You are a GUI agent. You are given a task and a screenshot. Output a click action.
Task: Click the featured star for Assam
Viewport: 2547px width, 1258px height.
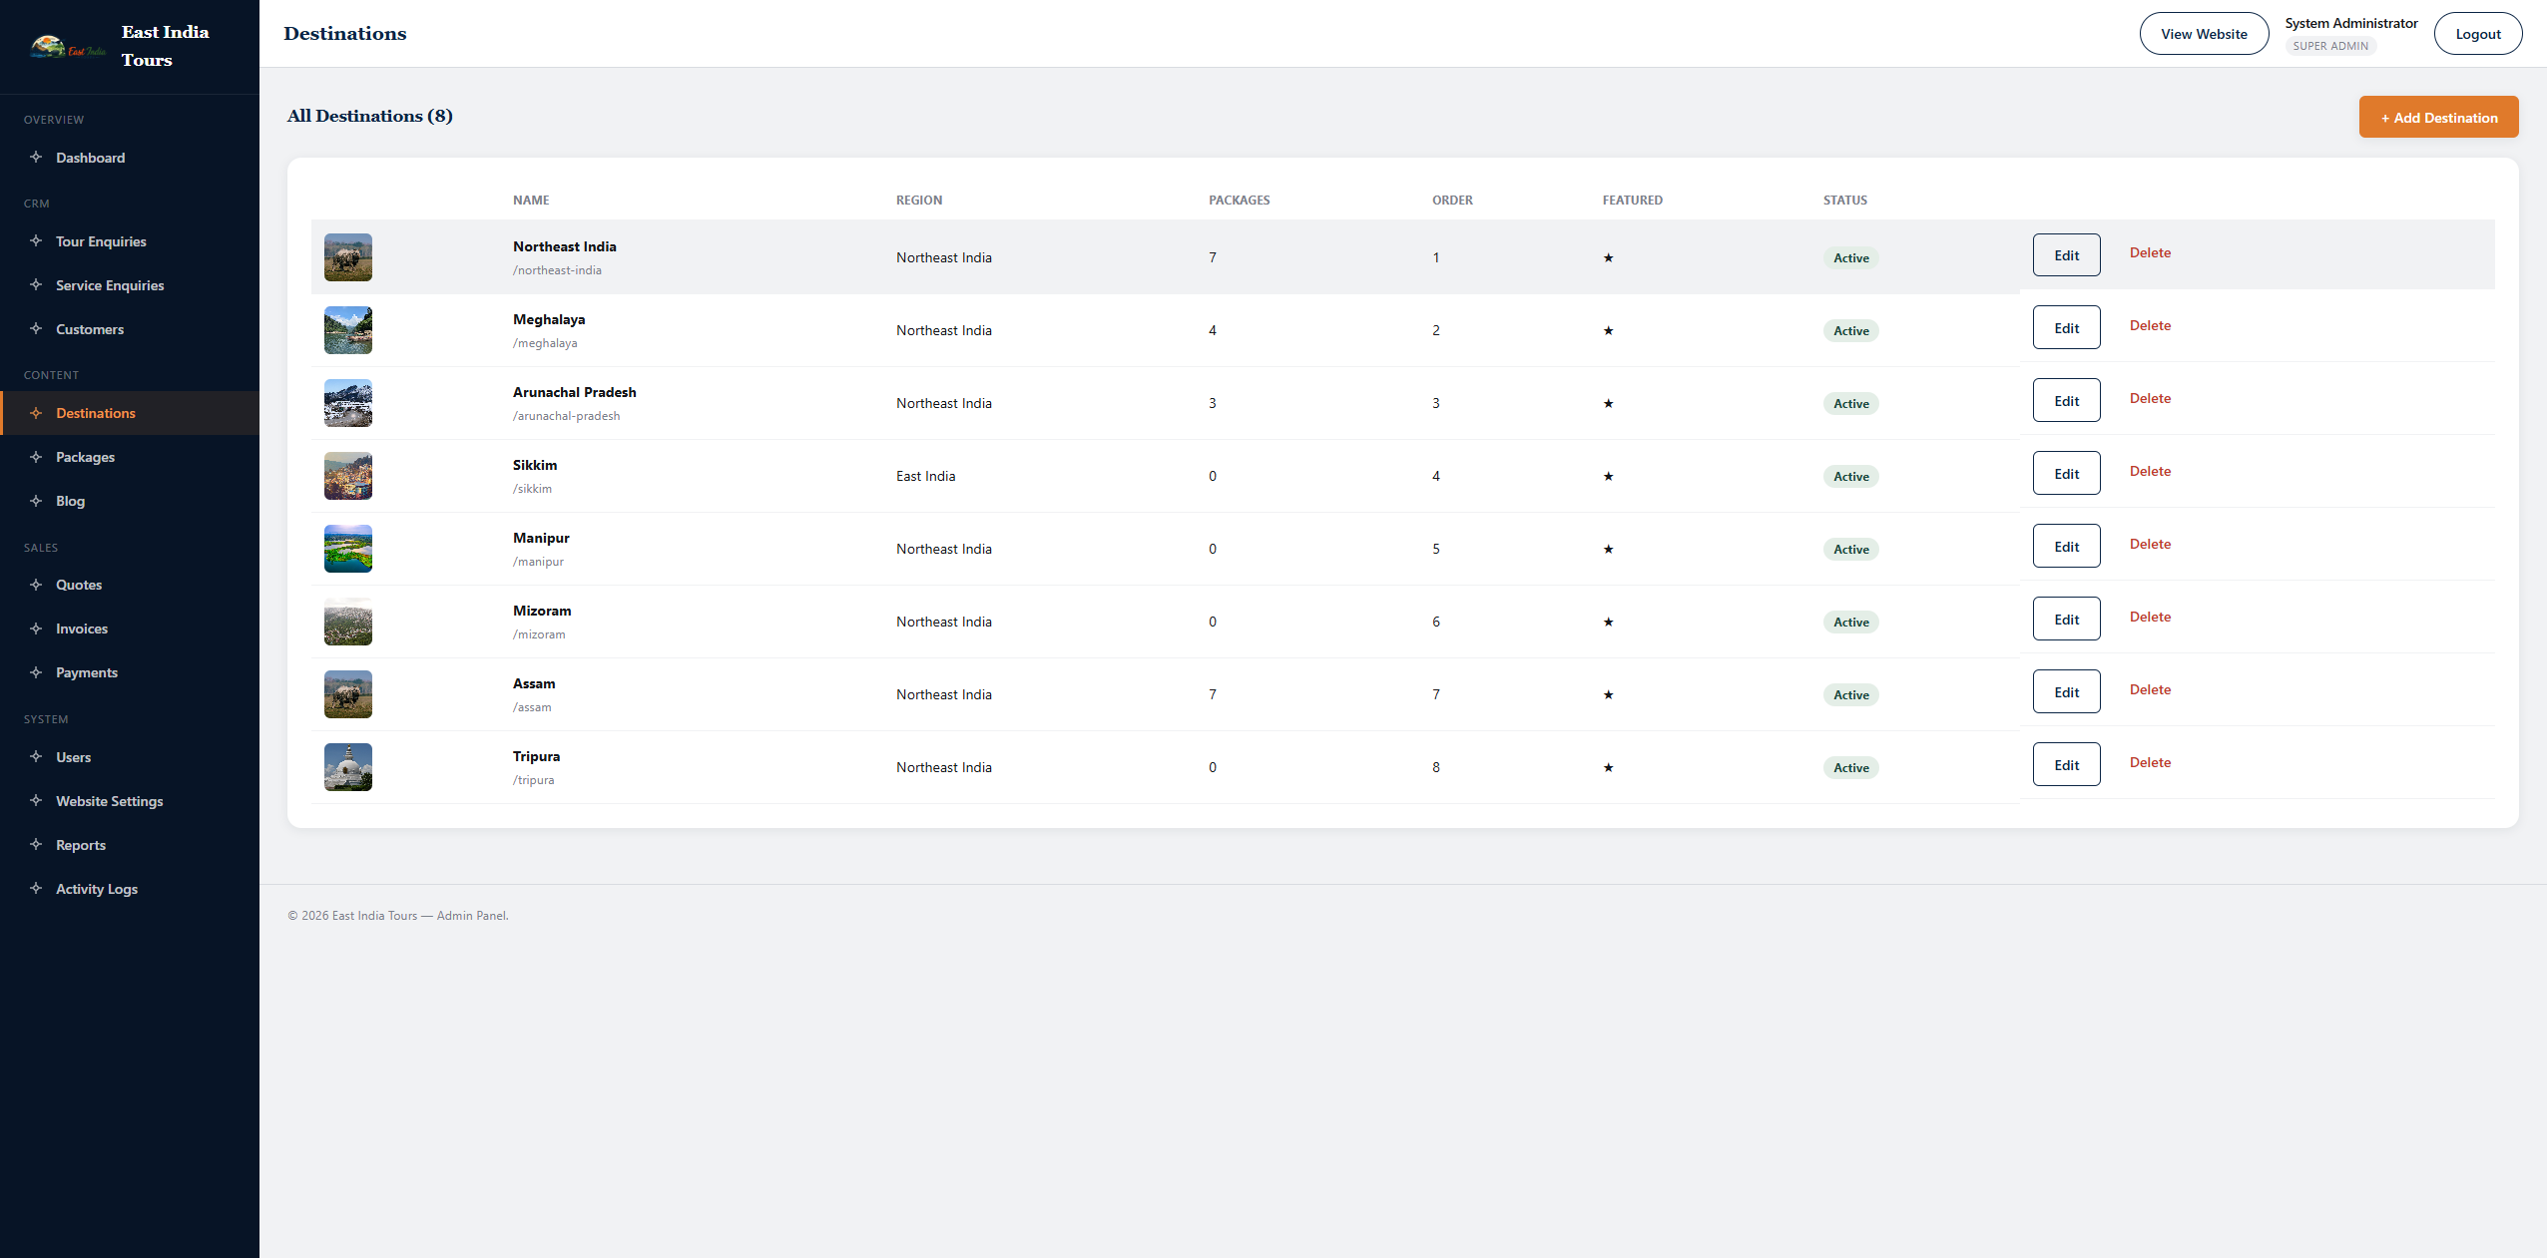[1608, 694]
